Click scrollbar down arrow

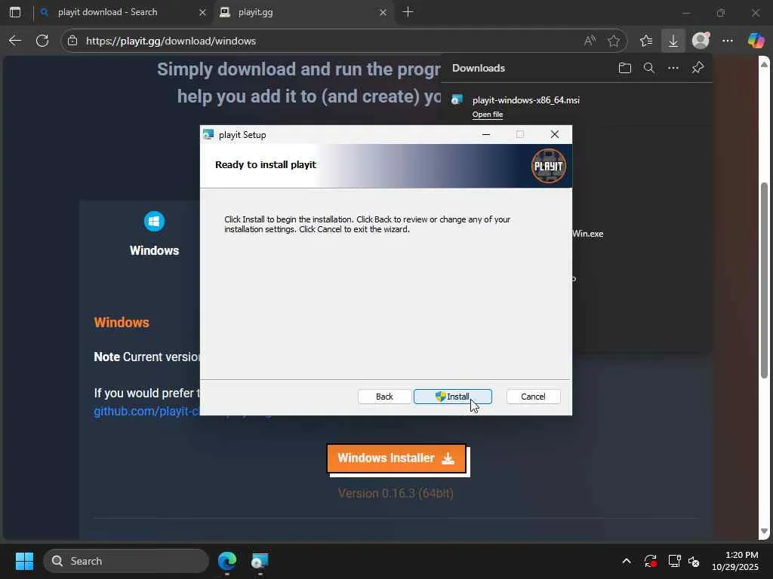764,532
